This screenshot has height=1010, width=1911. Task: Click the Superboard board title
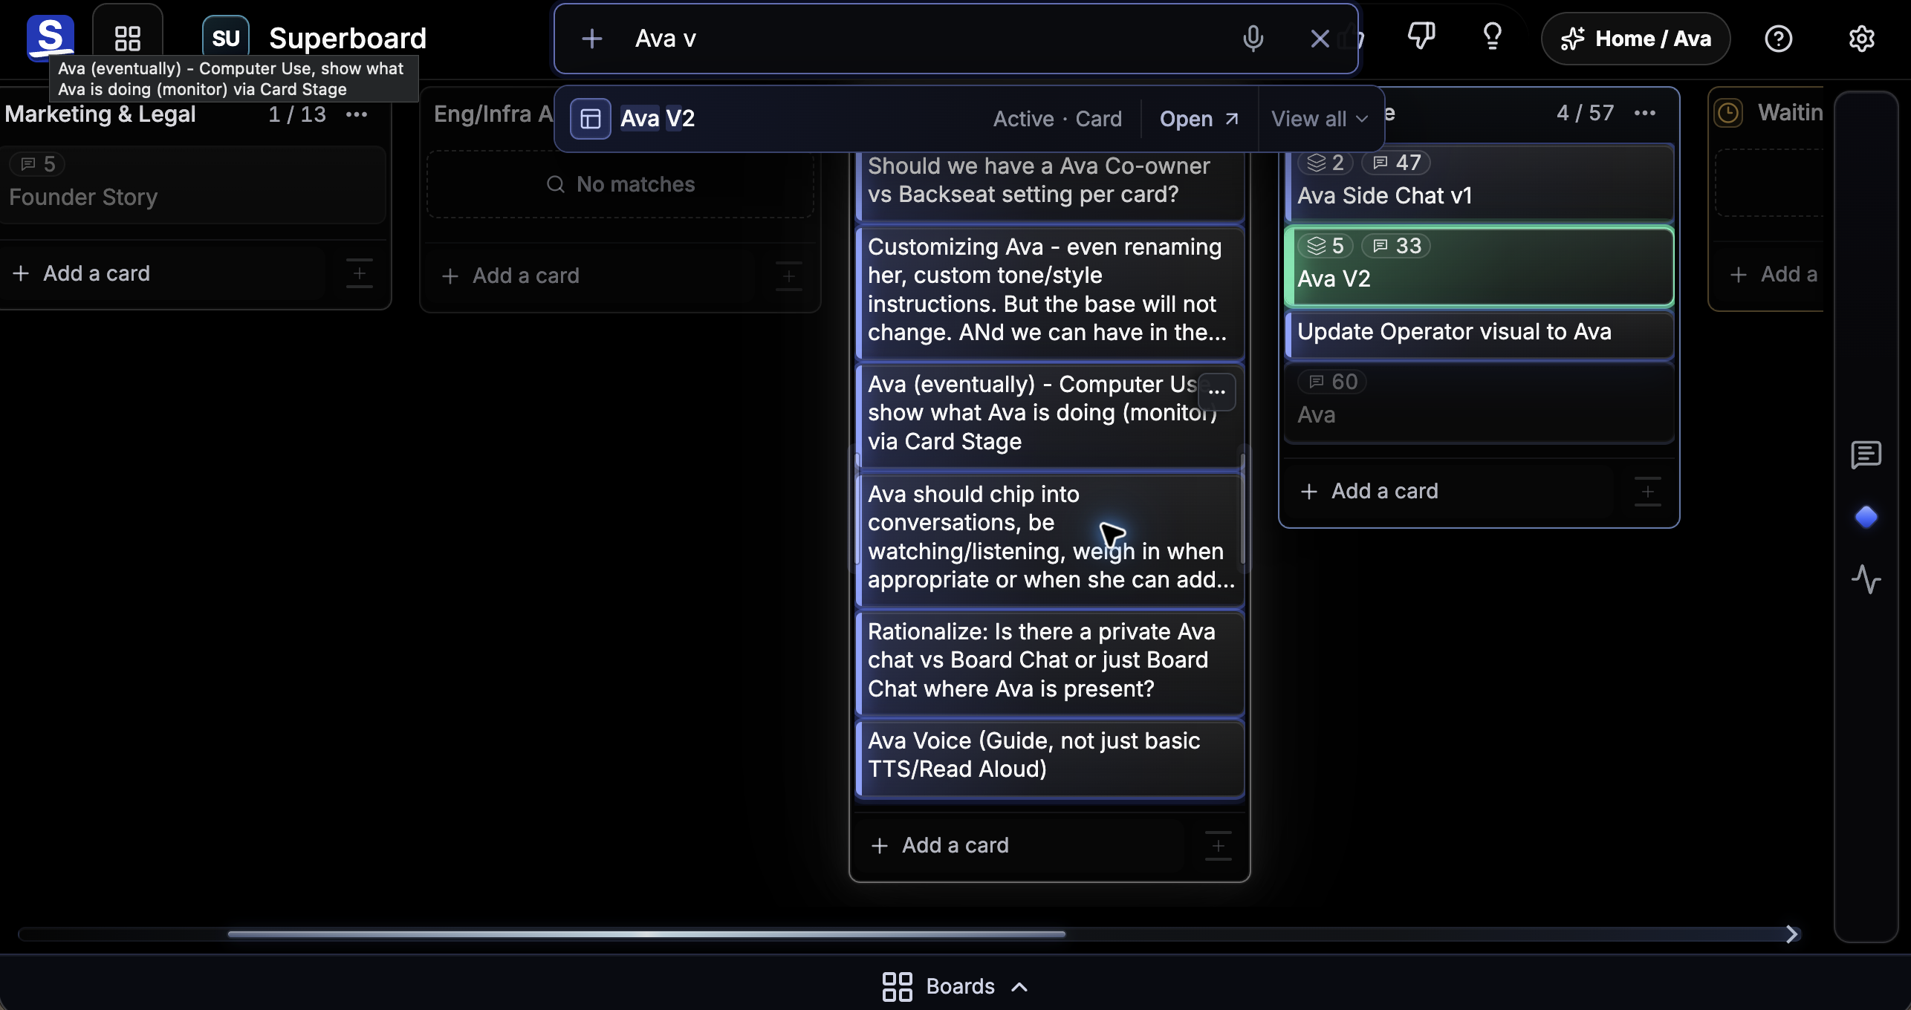pyautogui.click(x=348, y=39)
